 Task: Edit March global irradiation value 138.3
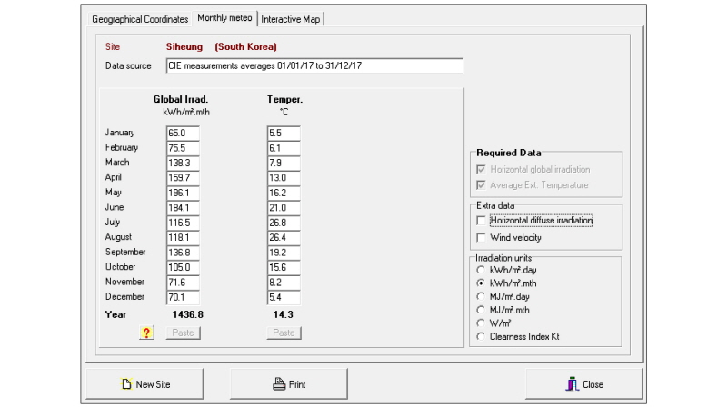183,163
